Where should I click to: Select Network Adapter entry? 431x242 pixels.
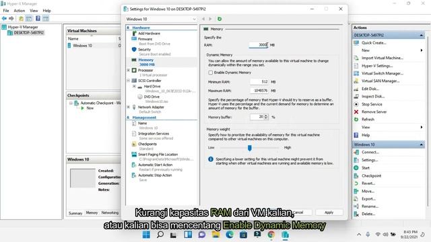151,107
